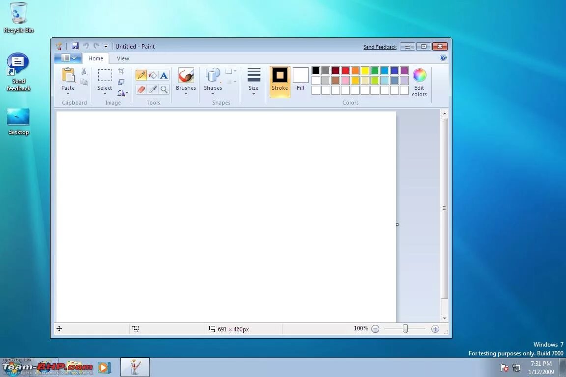Click the zoom slider handle
This screenshot has width=566, height=377.
(x=405, y=329)
